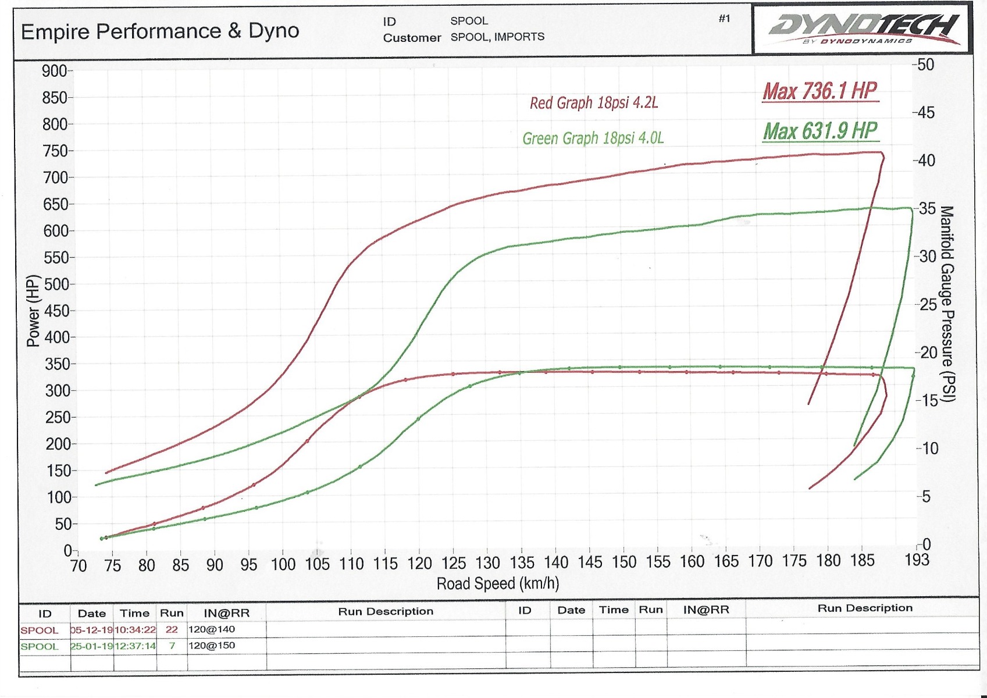Image resolution: width=987 pixels, height=698 pixels.
Task: Click the Manifold Gauge Pressure (PSI) axis label
Action: tap(947, 304)
